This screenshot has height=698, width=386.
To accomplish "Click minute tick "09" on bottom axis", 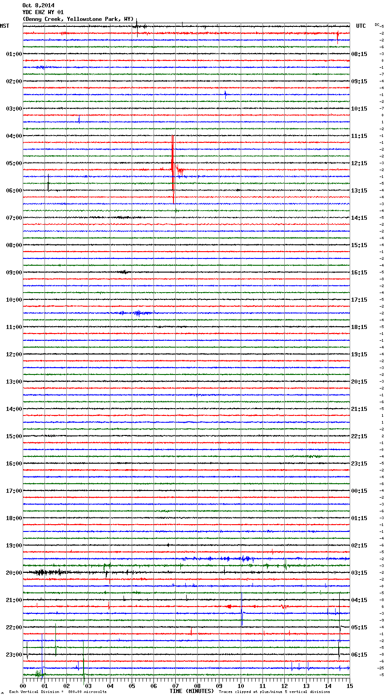I will point(219,685).
